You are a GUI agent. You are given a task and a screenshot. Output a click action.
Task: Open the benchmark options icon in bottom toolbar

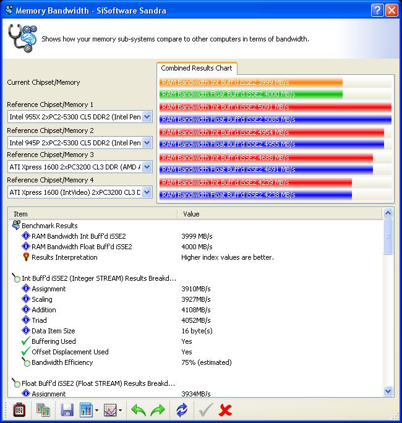pyautogui.click(x=19, y=410)
